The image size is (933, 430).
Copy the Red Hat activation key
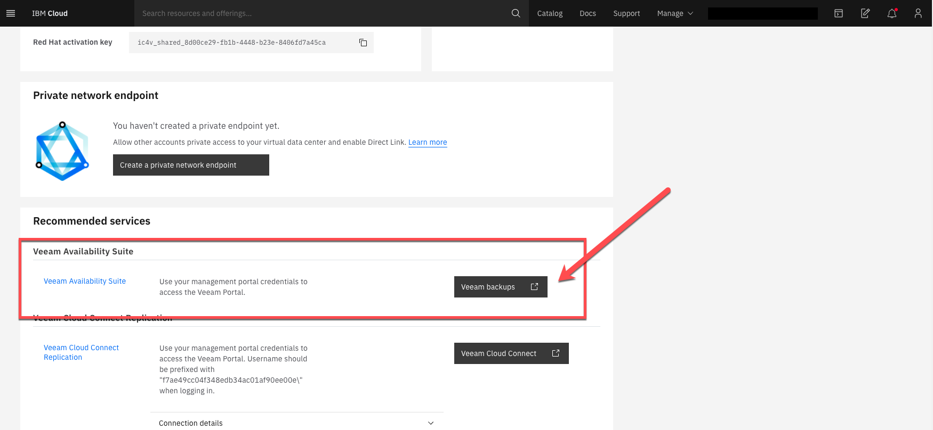[x=363, y=43]
